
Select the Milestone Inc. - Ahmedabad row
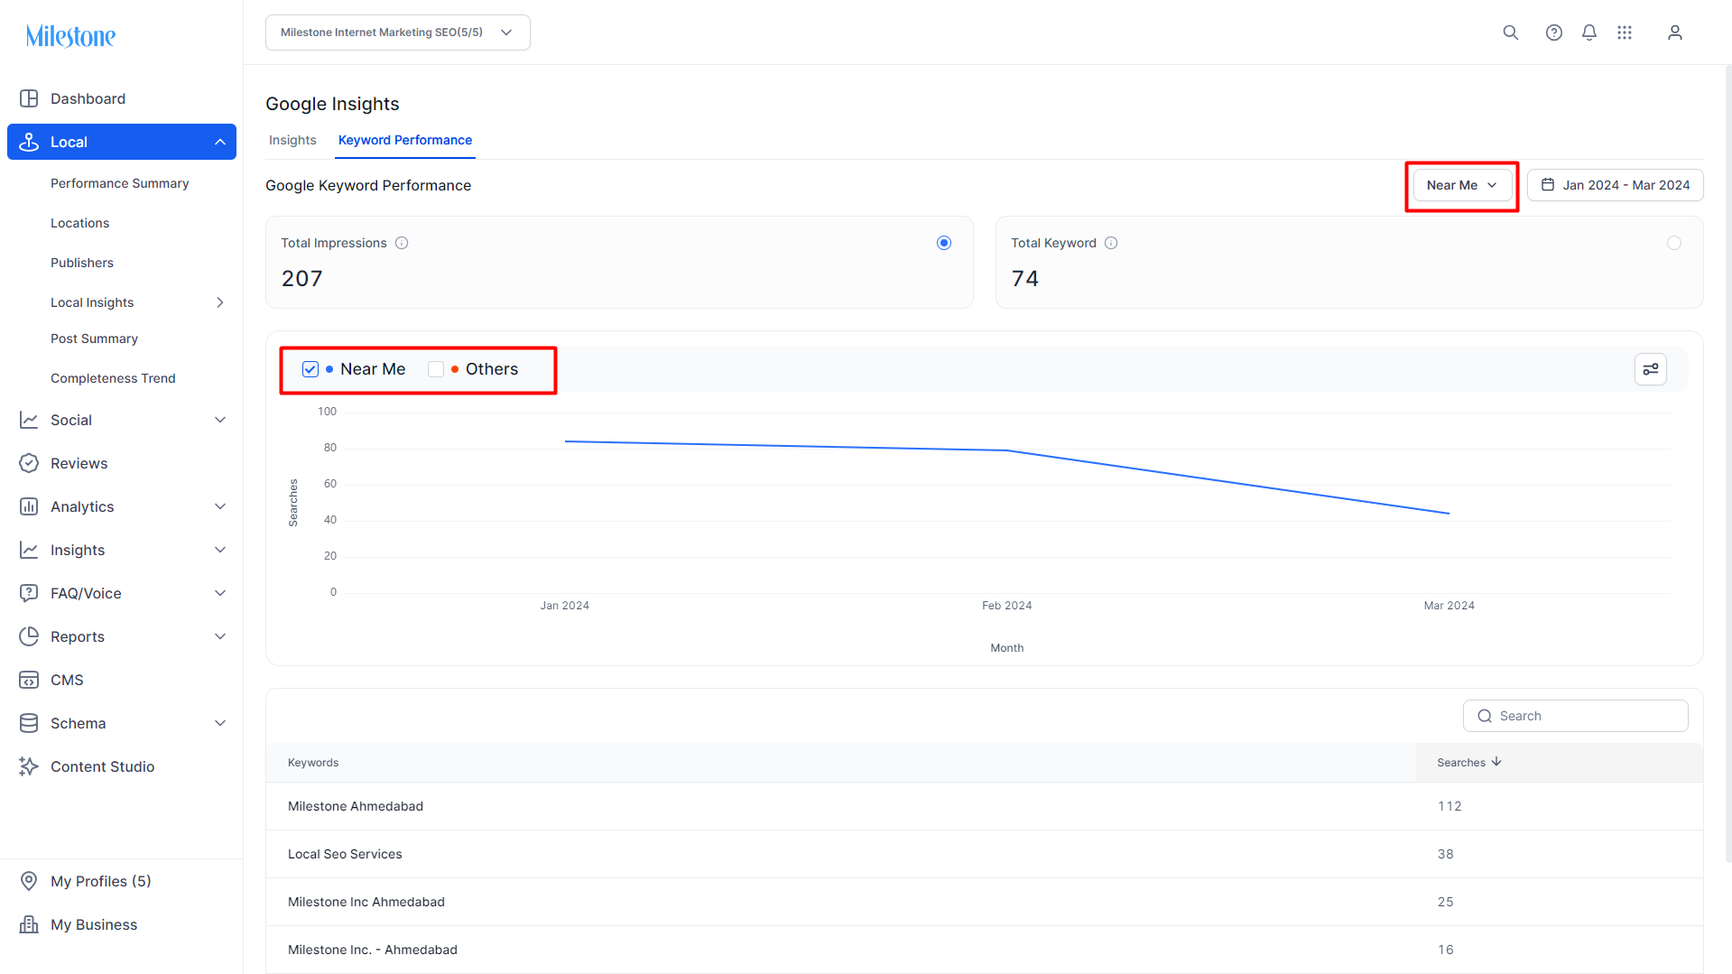pos(985,950)
